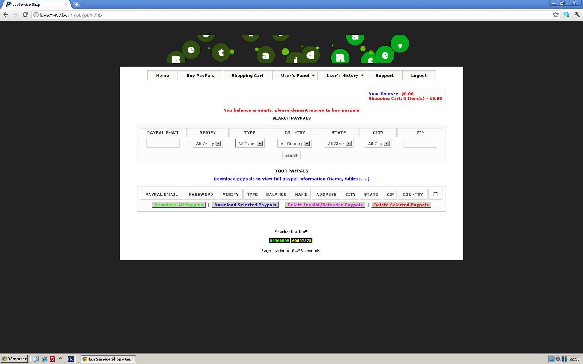The width and height of the screenshot is (583, 364).
Task: Open the All City dropdown
Action: (x=378, y=143)
